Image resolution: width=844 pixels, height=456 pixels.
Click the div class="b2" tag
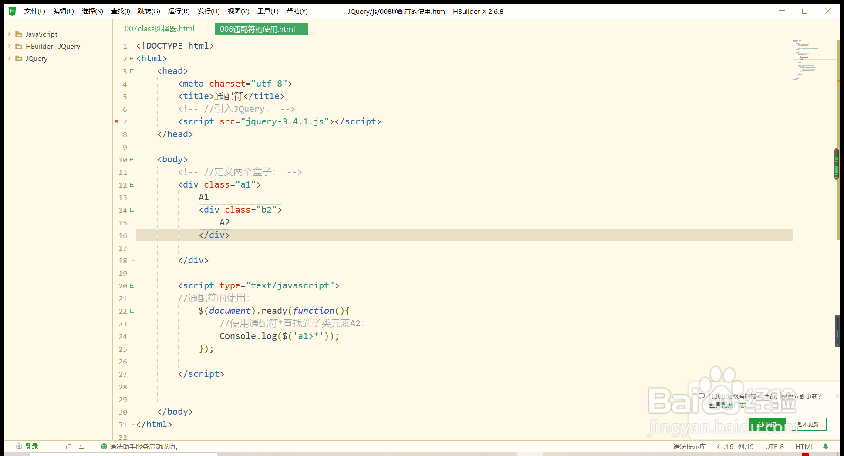tap(240, 210)
